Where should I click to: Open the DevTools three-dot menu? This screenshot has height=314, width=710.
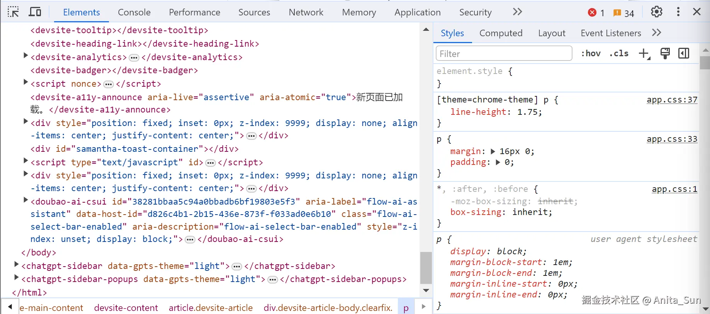[678, 12]
